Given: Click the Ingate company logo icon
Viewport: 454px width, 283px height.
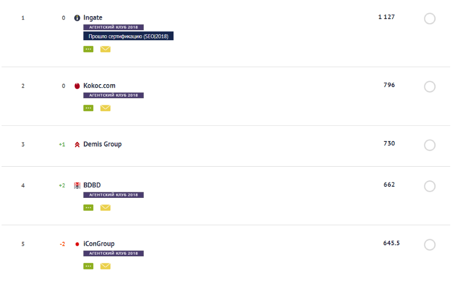Looking at the screenshot, I should tap(77, 18).
